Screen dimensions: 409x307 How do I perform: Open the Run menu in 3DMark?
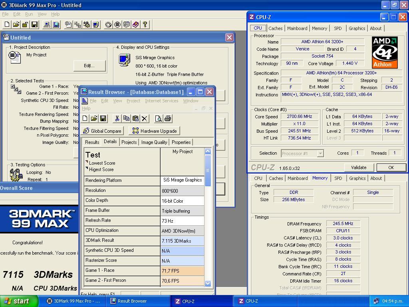pos(29,14)
